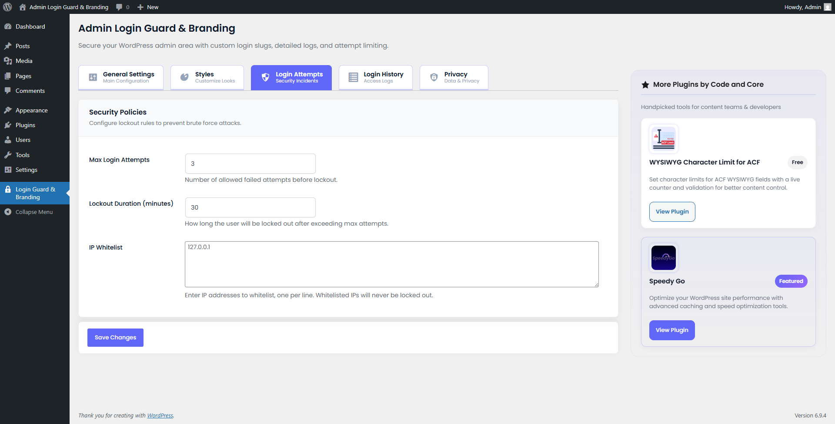Switch to the Styles Customize Looks tab

207,77
